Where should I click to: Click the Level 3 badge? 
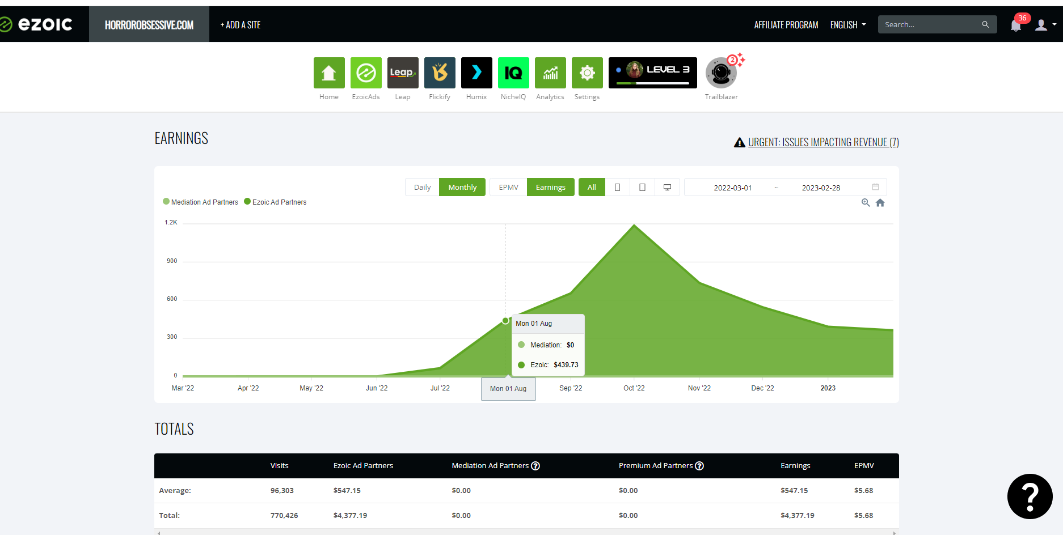(x=653, y=73)
